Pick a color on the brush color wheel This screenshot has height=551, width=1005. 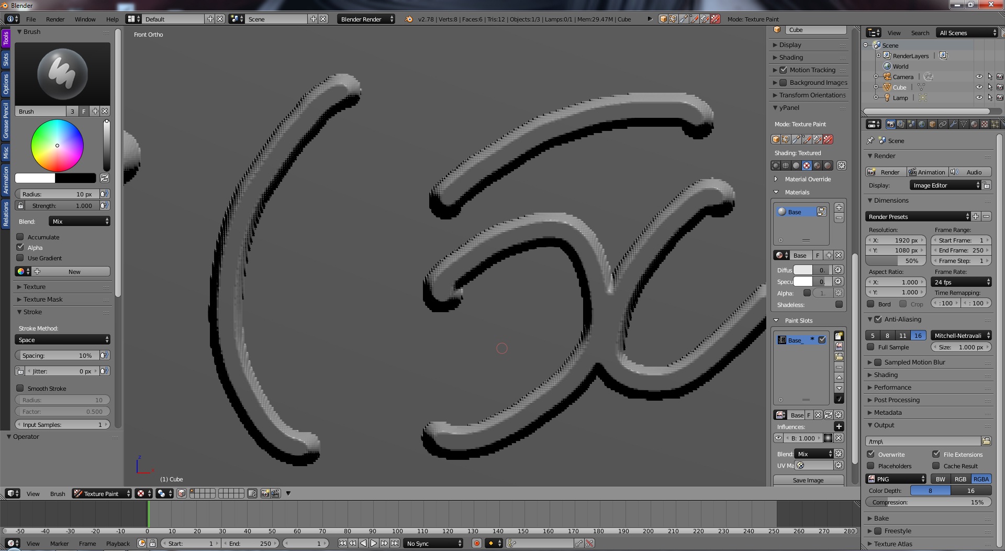point(57,146)
